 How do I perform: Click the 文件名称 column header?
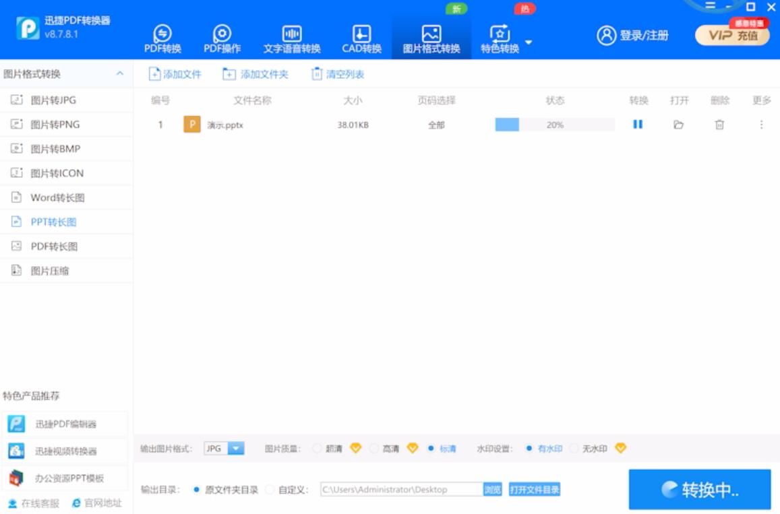click(252, 100)
